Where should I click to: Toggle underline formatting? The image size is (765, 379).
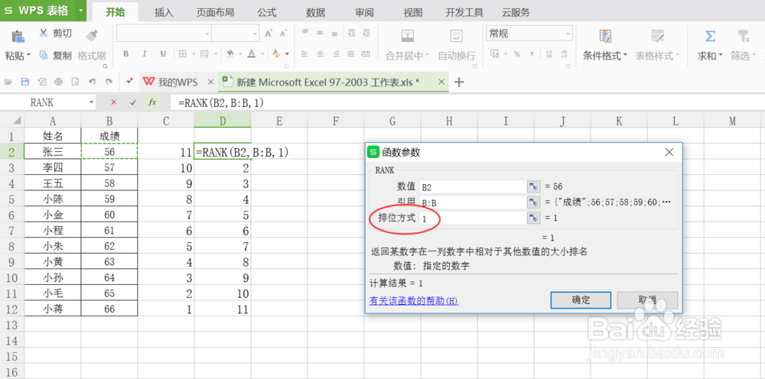pos(163,54)
